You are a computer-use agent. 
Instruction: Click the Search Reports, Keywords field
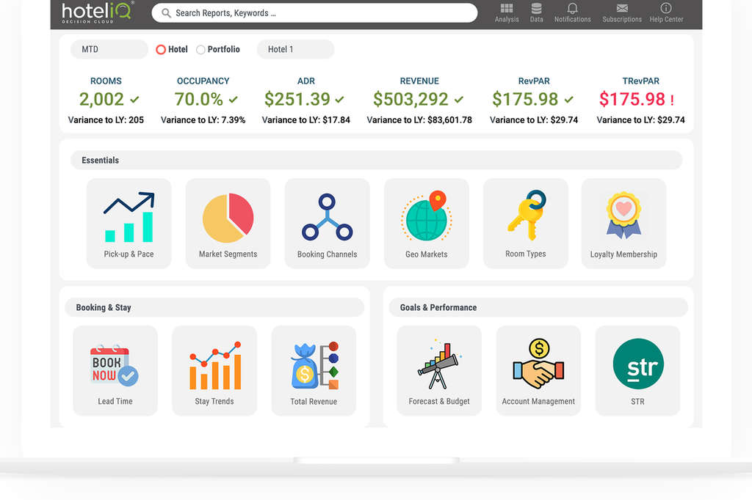[x=314, y=13]
